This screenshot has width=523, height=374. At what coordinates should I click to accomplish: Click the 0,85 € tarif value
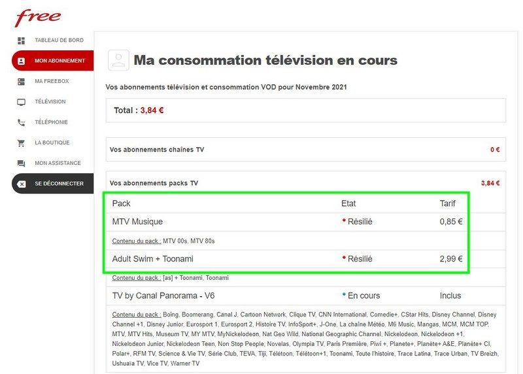[x=451, y=222]
